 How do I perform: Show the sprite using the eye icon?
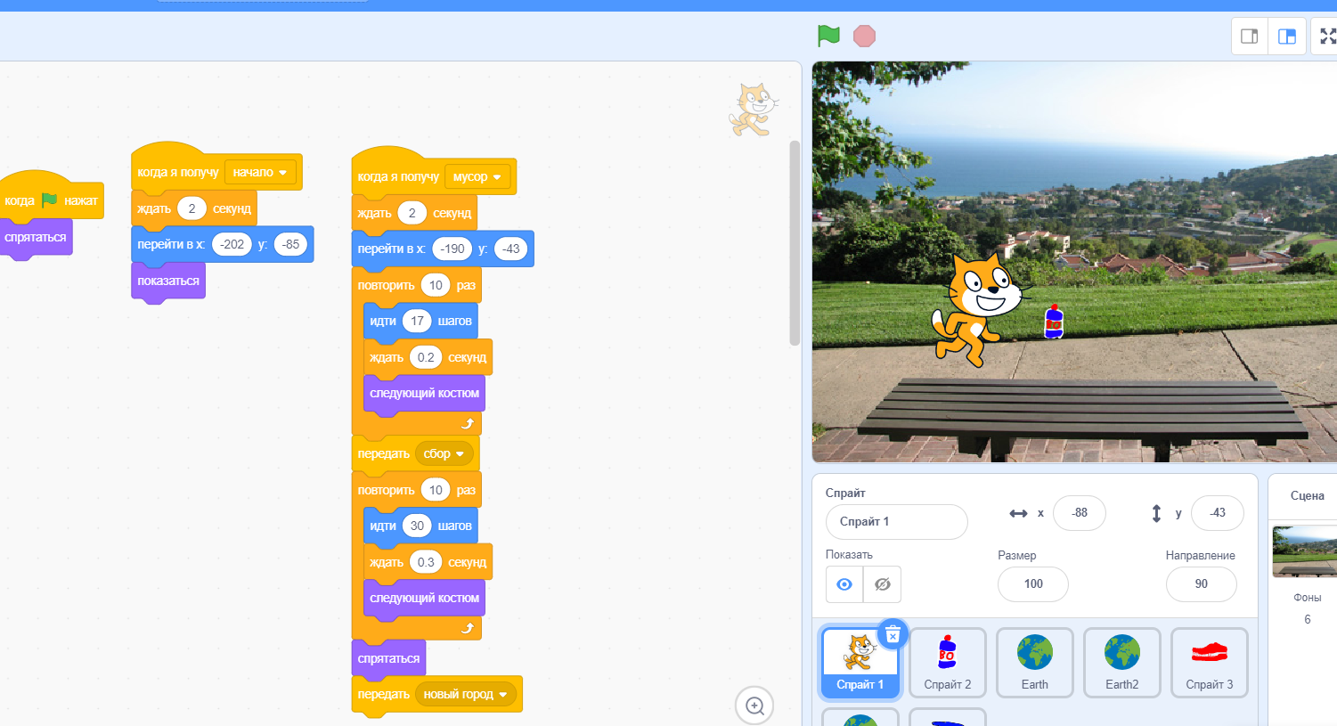pos(844,584)
